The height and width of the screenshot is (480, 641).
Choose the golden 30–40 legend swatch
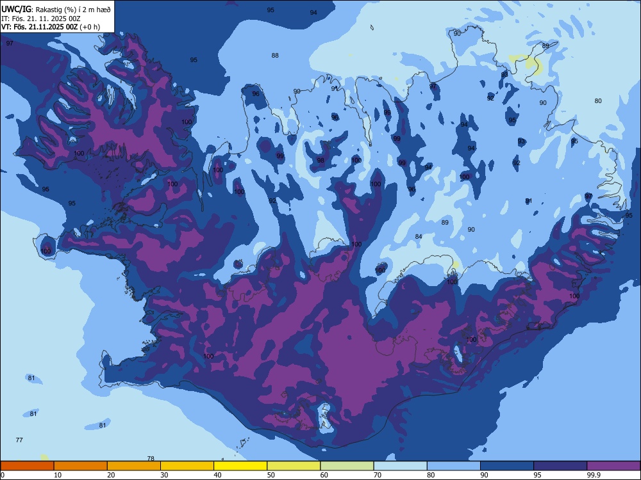[x=187, y=466]
